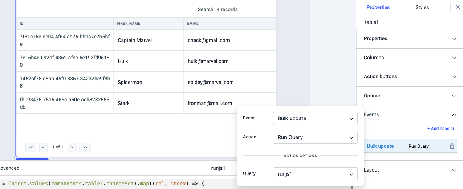463x189 pixels.
Task: Click the Add handler link
Action: click(x=440, y=129)
